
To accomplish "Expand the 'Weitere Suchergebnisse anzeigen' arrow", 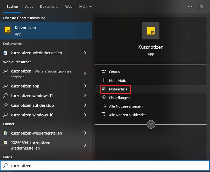I will click(x=85, y=74).
